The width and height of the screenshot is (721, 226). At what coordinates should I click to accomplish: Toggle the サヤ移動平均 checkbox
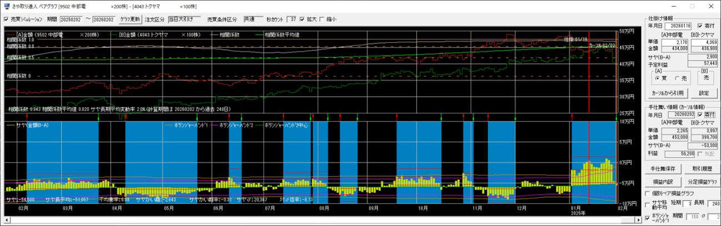tap(648, 205)
